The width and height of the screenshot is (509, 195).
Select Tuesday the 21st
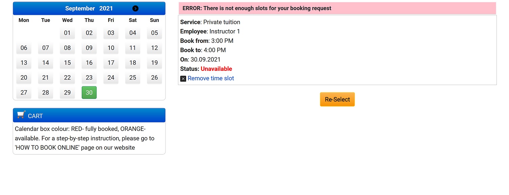point(46,78)
